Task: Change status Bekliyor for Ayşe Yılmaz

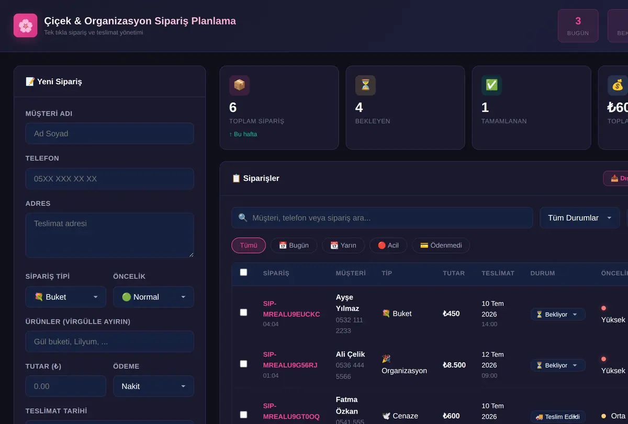Action: 558,314
